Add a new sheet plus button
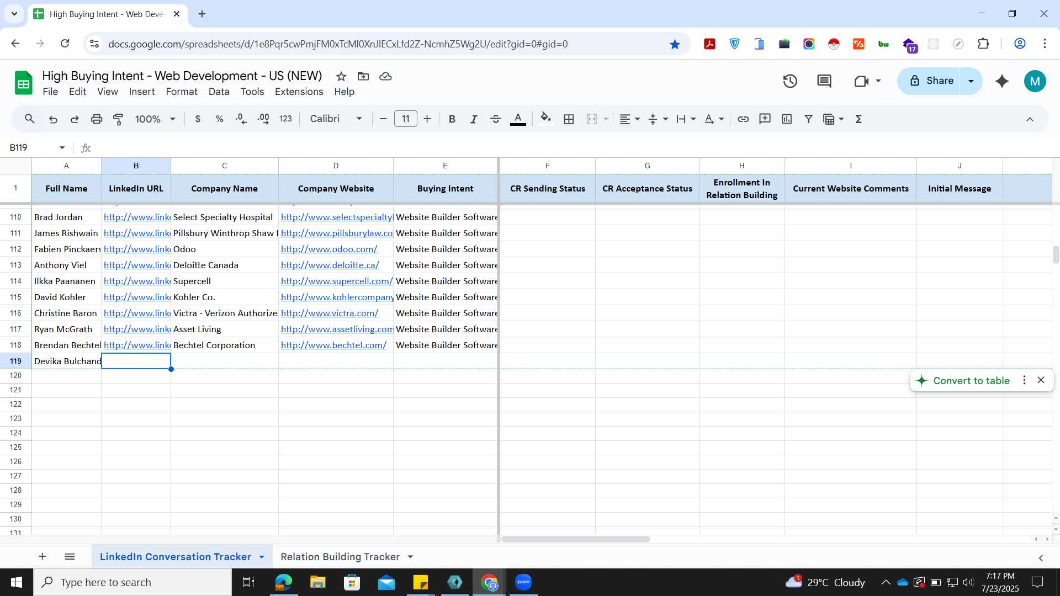Screen dimensions: 1060x596 coord(42,556)
